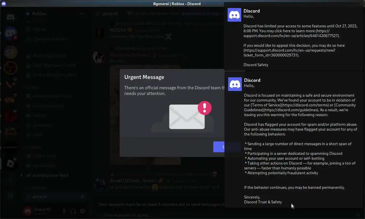The height and width of the screenshot is (219, 365).
Task: Click the spam warning Trust & Safety notification
Action: point(294,139)
